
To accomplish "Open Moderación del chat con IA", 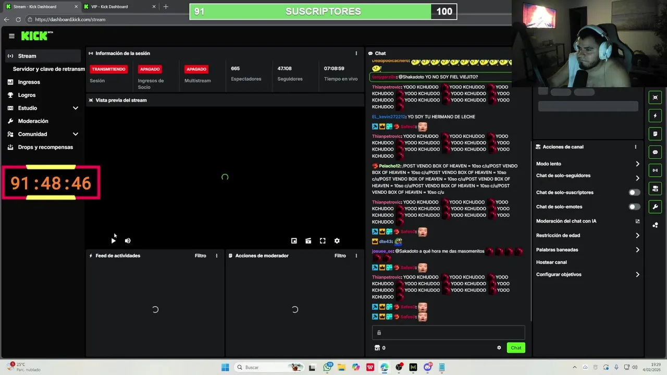I will tap(588, 221).
